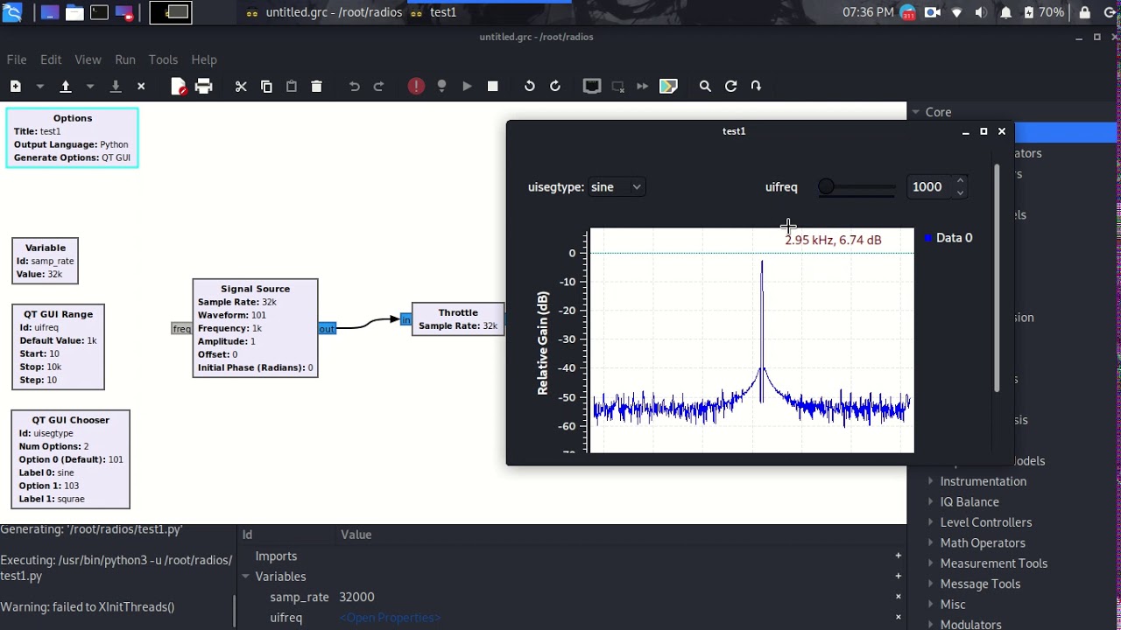Open the Tools menu
Viewport: 1121px width, 630px height.
[x=163, y=59]
